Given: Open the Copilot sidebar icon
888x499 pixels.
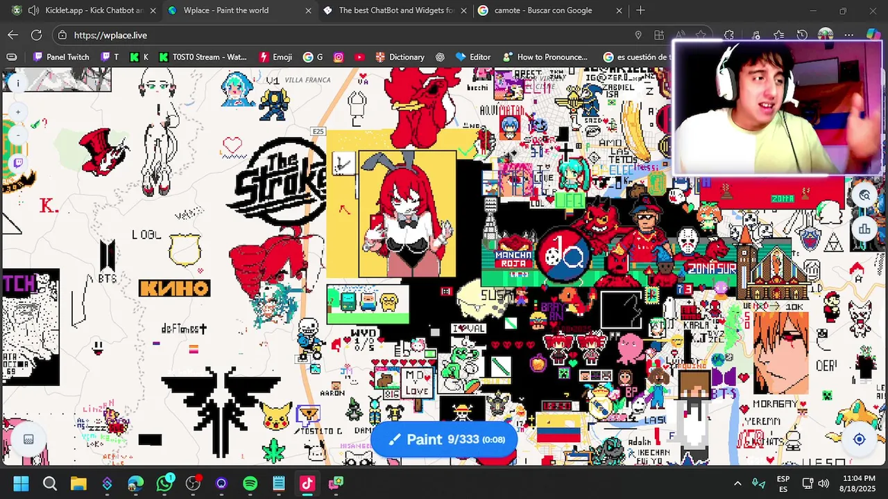Looking at the screenshot, I should [873, 35].
